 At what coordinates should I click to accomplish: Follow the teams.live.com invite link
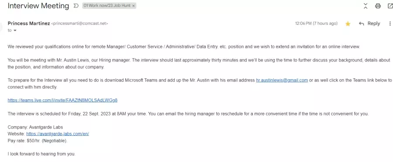[x=62, y=100]
